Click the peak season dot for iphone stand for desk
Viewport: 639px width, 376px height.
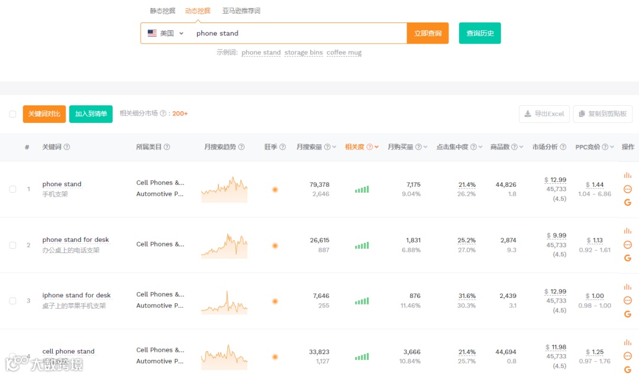point(275,302)
